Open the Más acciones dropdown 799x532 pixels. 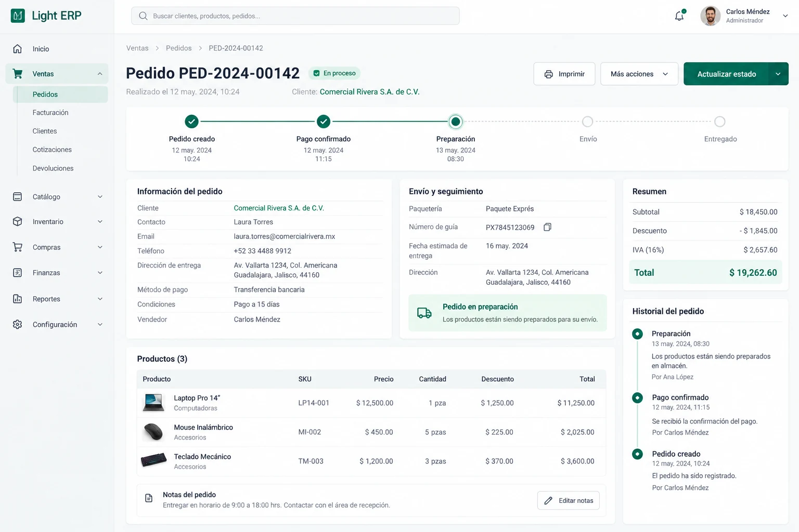point(639,74)
